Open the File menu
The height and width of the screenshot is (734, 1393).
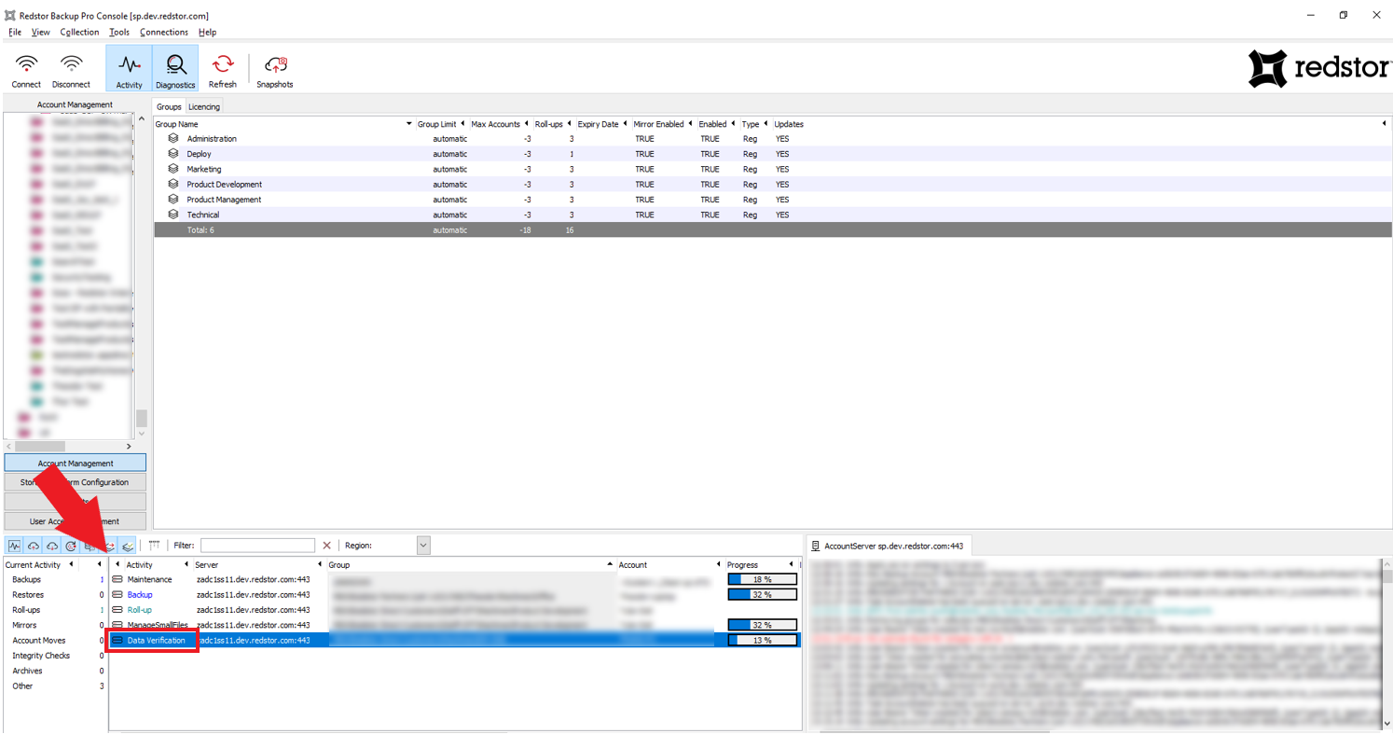click(15, 32)
